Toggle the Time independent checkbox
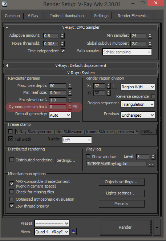Image resolution: width=166 pixels, height=241 pixels. 63,51
